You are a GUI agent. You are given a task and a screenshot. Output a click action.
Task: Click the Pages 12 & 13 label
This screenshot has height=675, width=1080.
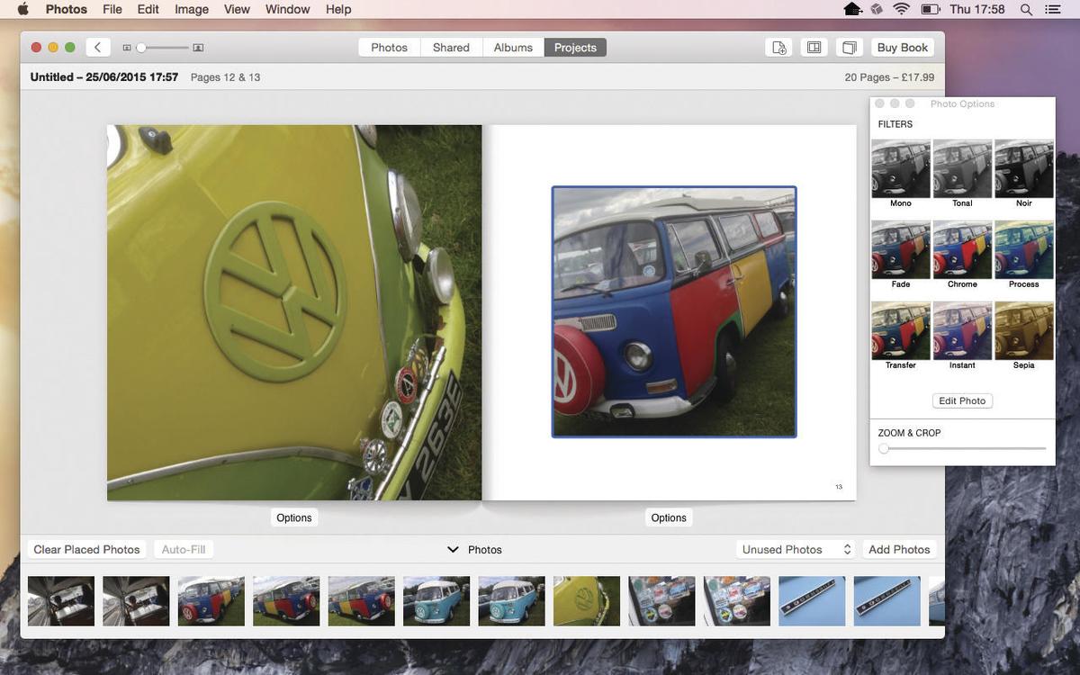(x=226, y=77)
